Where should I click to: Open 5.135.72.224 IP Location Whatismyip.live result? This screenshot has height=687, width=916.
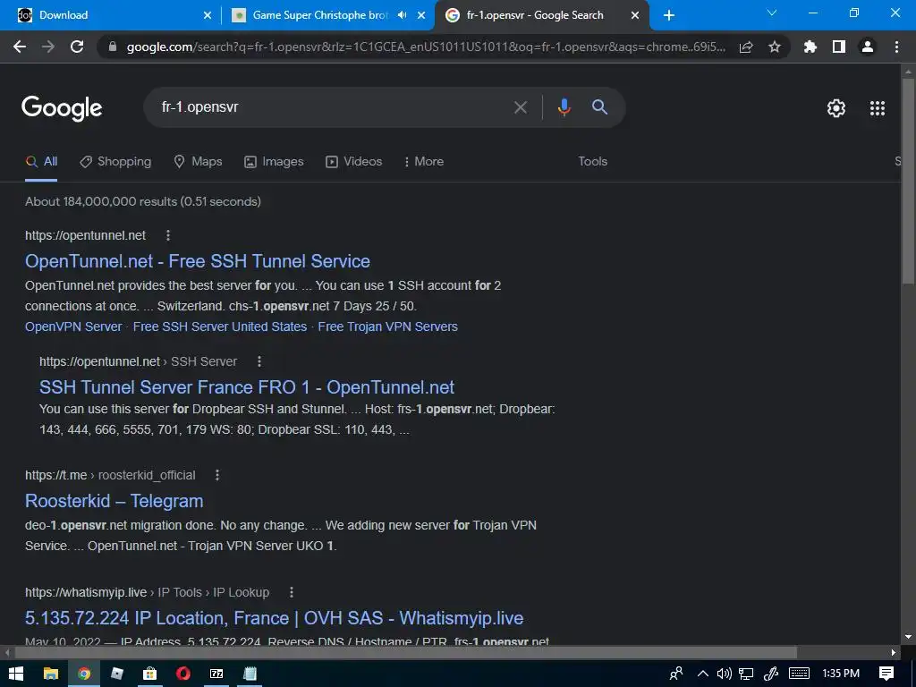274,618
